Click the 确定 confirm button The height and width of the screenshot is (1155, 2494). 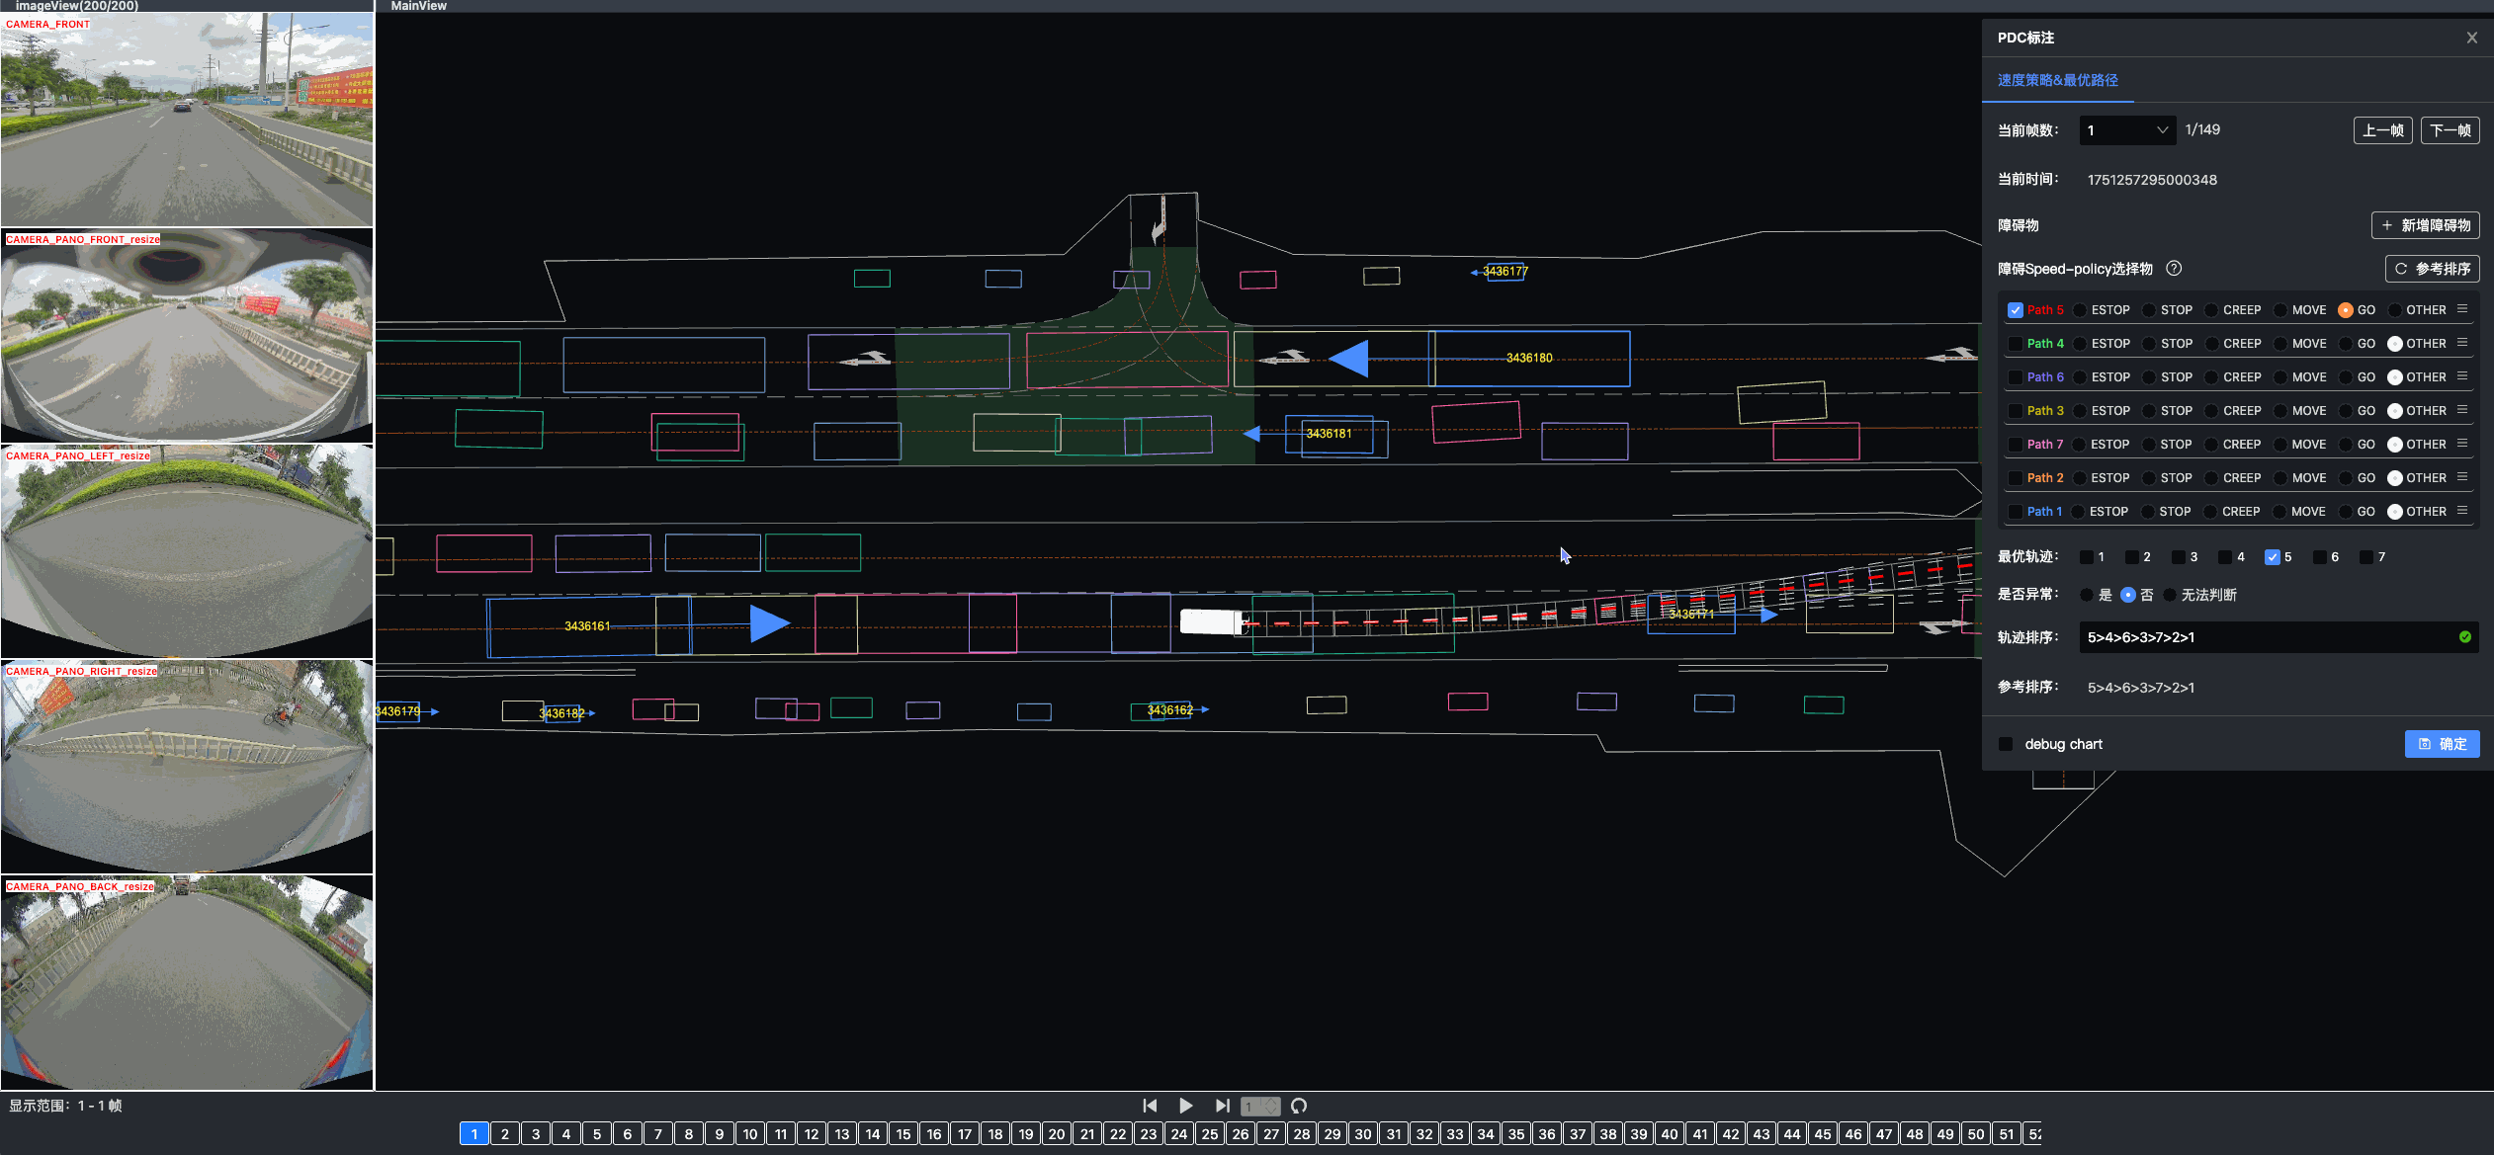2442,744
